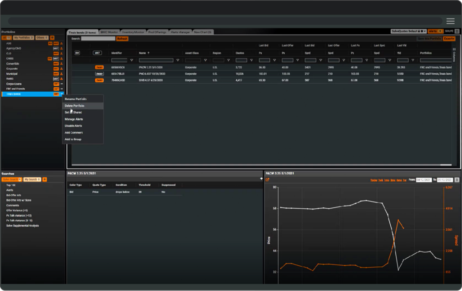This screenshot has width=462, height=291.
Task: Click the chart options menu icon
Action: pyautogui.click(x=457, y=180)
